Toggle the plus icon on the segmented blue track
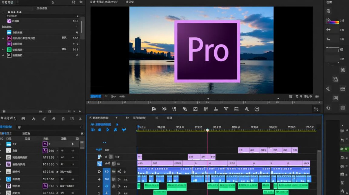Screen dimensions: 349x195 point(99,179)
